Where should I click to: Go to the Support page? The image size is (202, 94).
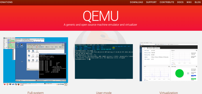coord(151,2)
